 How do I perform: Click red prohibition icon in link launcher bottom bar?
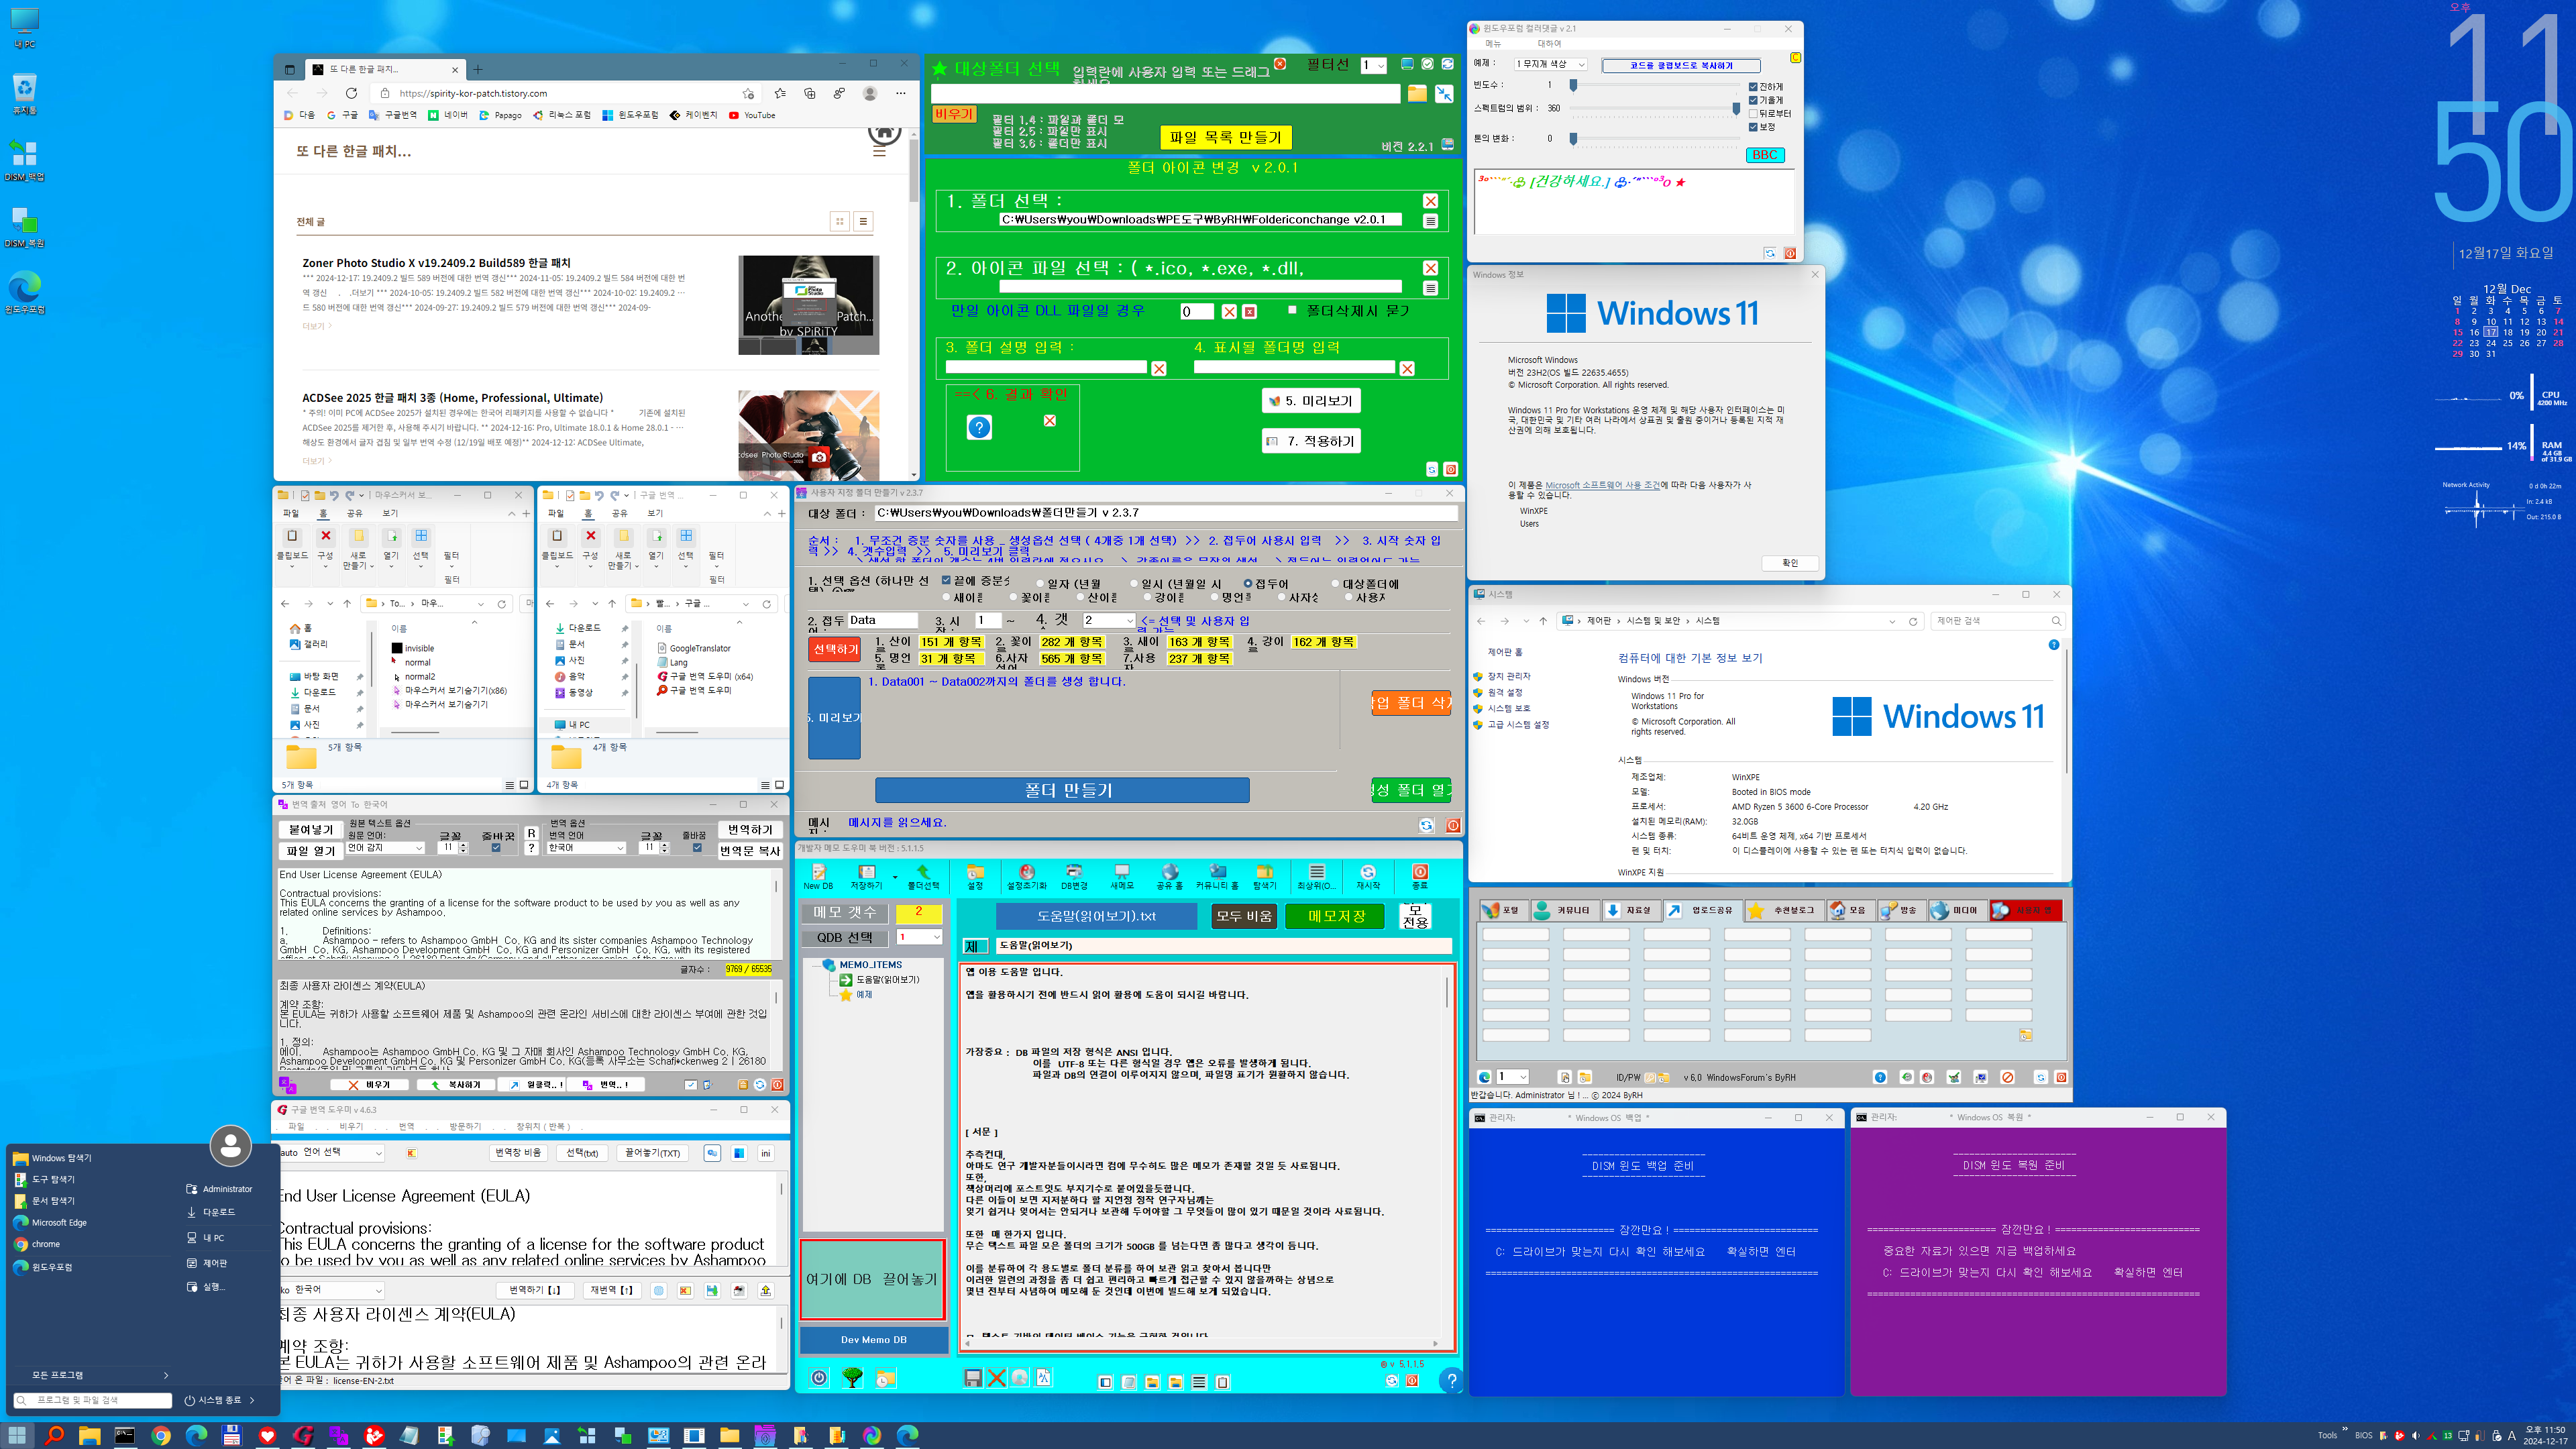2007,1077
